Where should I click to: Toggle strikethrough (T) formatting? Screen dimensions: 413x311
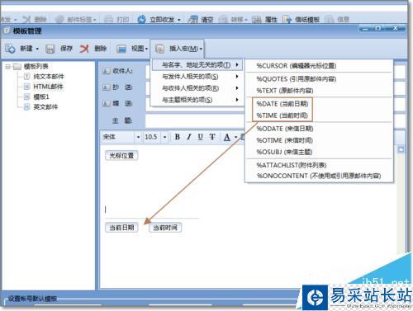[x=212, y=137]
